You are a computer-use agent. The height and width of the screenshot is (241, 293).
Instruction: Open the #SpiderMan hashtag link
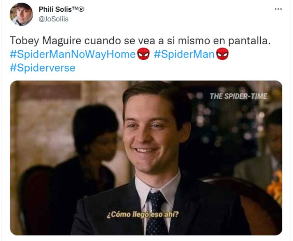(184, 54)
